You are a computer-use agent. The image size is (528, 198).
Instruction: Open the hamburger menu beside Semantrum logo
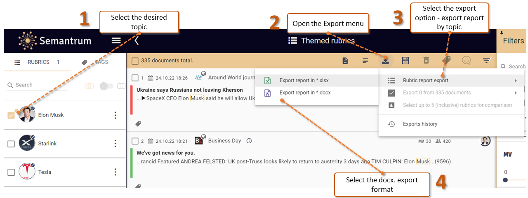coord(116,40)
